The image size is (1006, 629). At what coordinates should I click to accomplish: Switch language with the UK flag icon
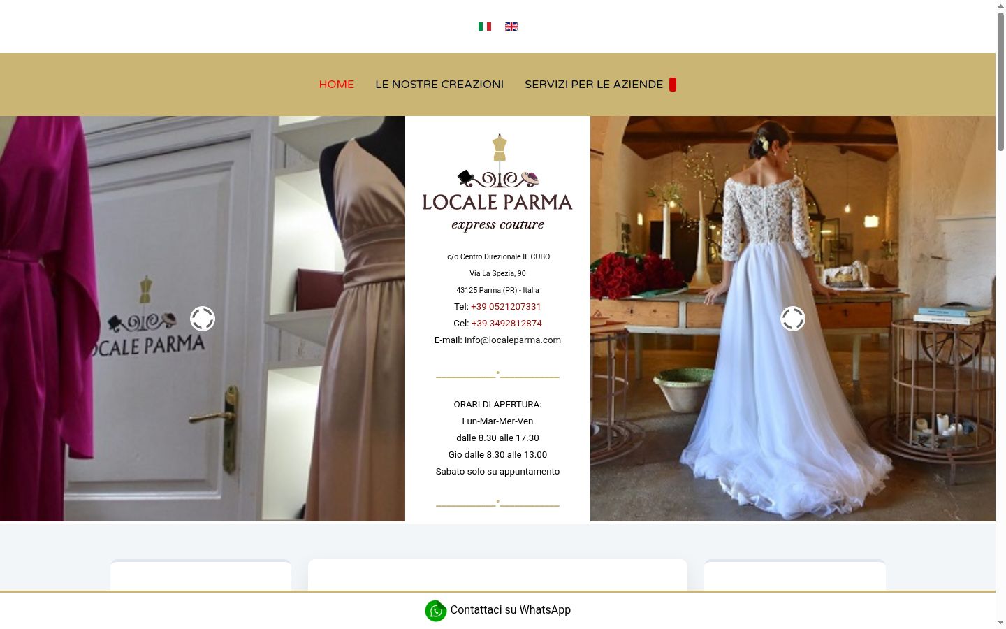[511, 27]
